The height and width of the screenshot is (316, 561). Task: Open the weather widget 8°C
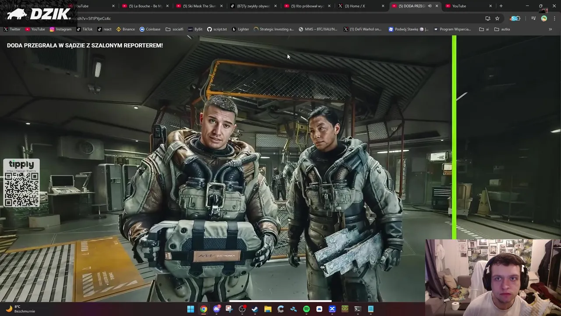point(20,309)
